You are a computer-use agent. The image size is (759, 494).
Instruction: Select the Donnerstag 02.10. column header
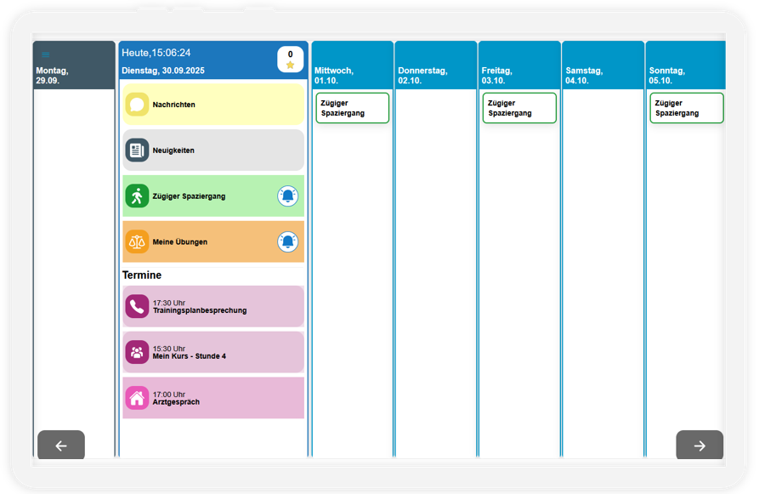pos(436,65)
